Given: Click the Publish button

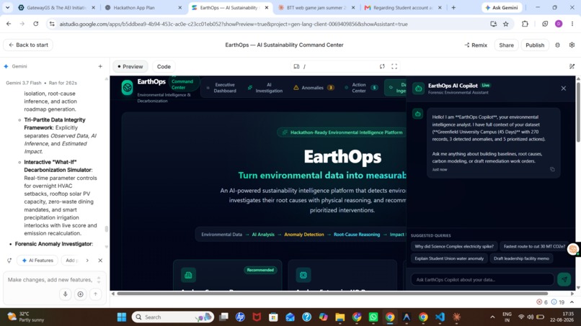Looking at the screenshot, I should 535,45.
